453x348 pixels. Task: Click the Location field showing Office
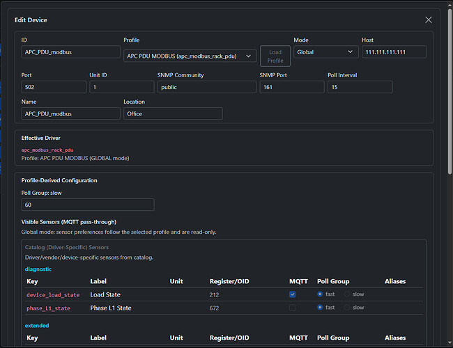pyautogui.click(x=173, y=113)
